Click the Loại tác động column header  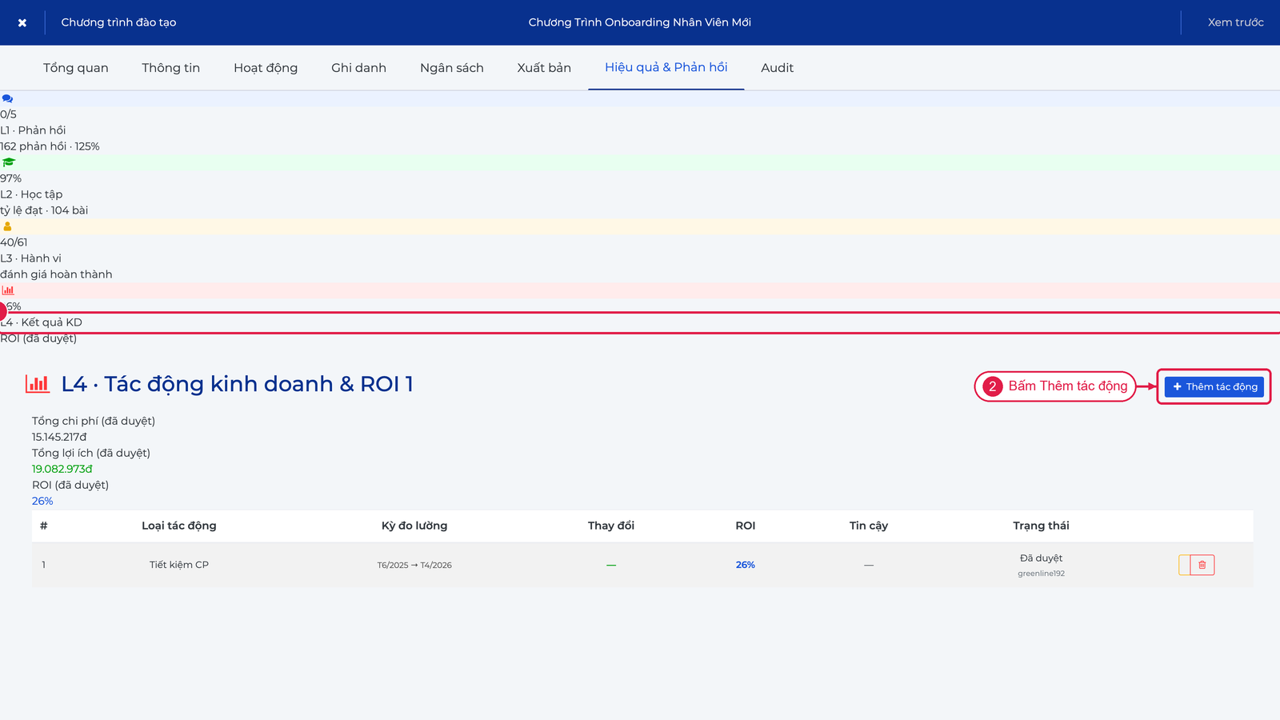coord(179,526)
